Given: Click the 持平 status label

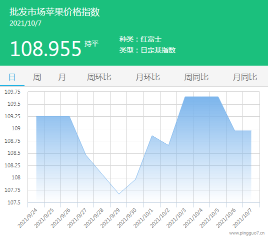Looking at the screenshot, I should click(91, 44).
